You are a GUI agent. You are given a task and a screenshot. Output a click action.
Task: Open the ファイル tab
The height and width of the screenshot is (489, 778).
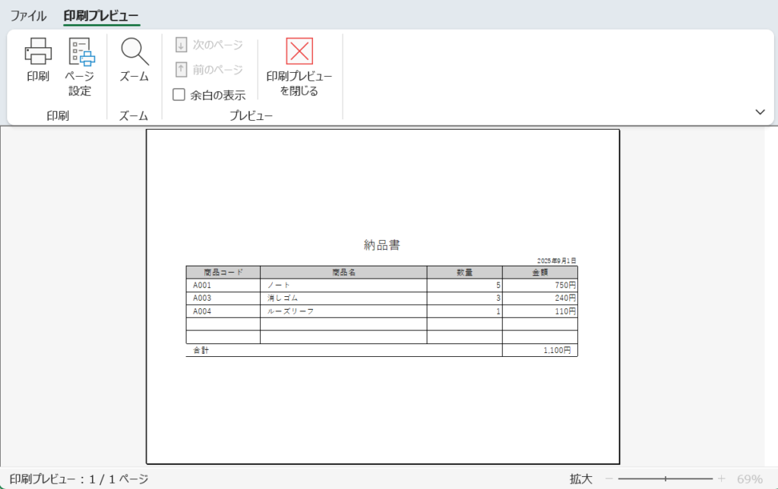[28, 16]
